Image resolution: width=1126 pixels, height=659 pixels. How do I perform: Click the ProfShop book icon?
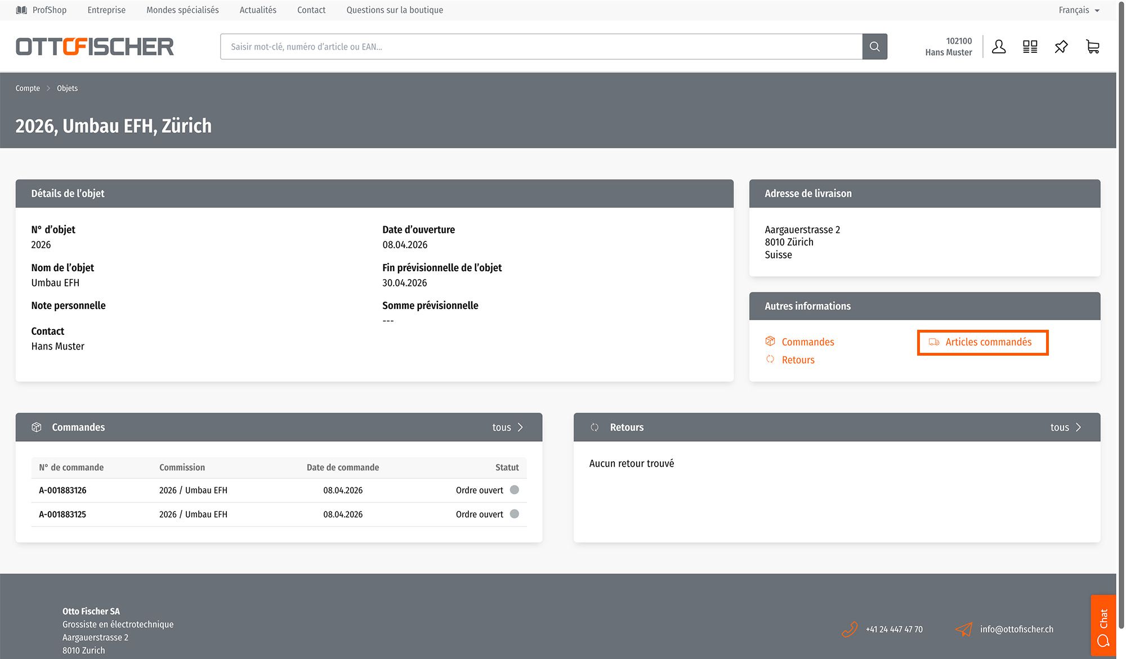pyautogui.click(x=21, y=10)
